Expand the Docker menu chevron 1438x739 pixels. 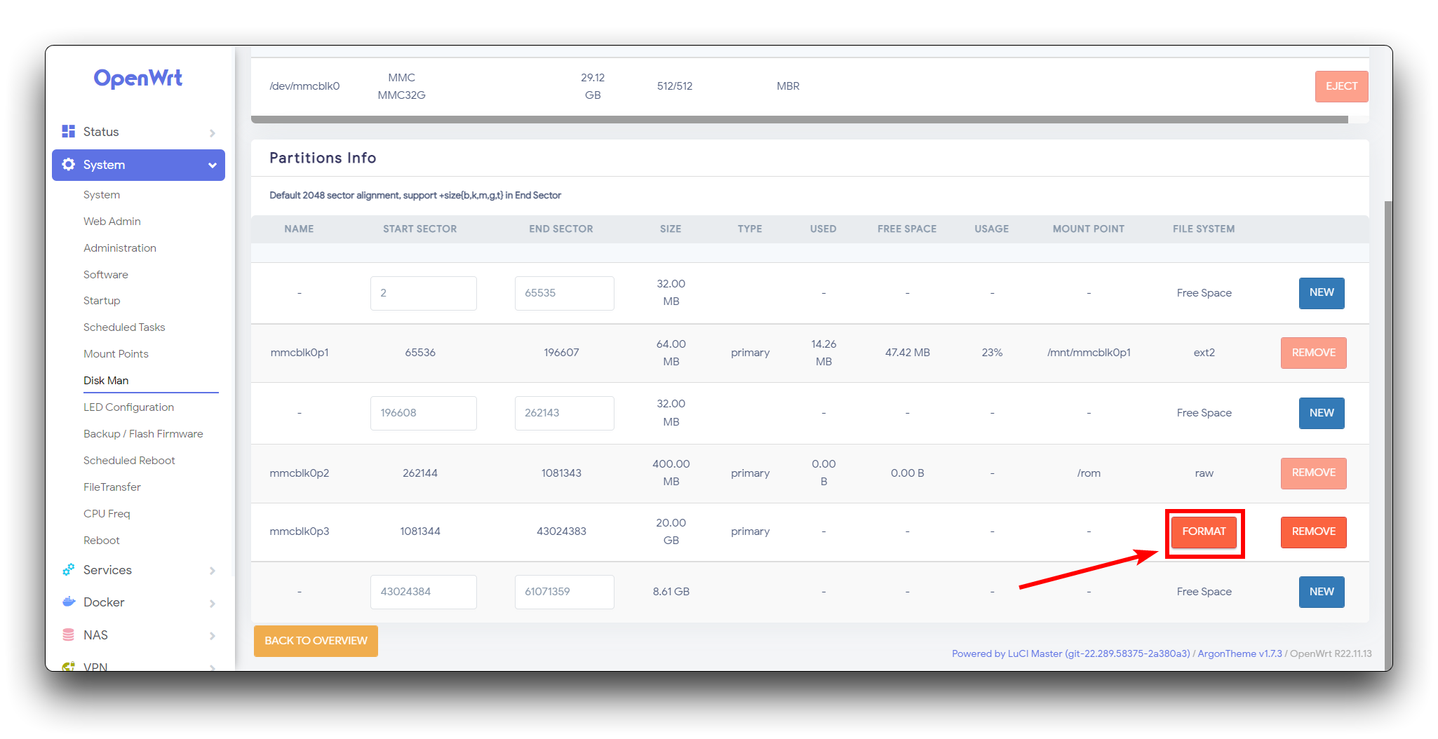212,603
